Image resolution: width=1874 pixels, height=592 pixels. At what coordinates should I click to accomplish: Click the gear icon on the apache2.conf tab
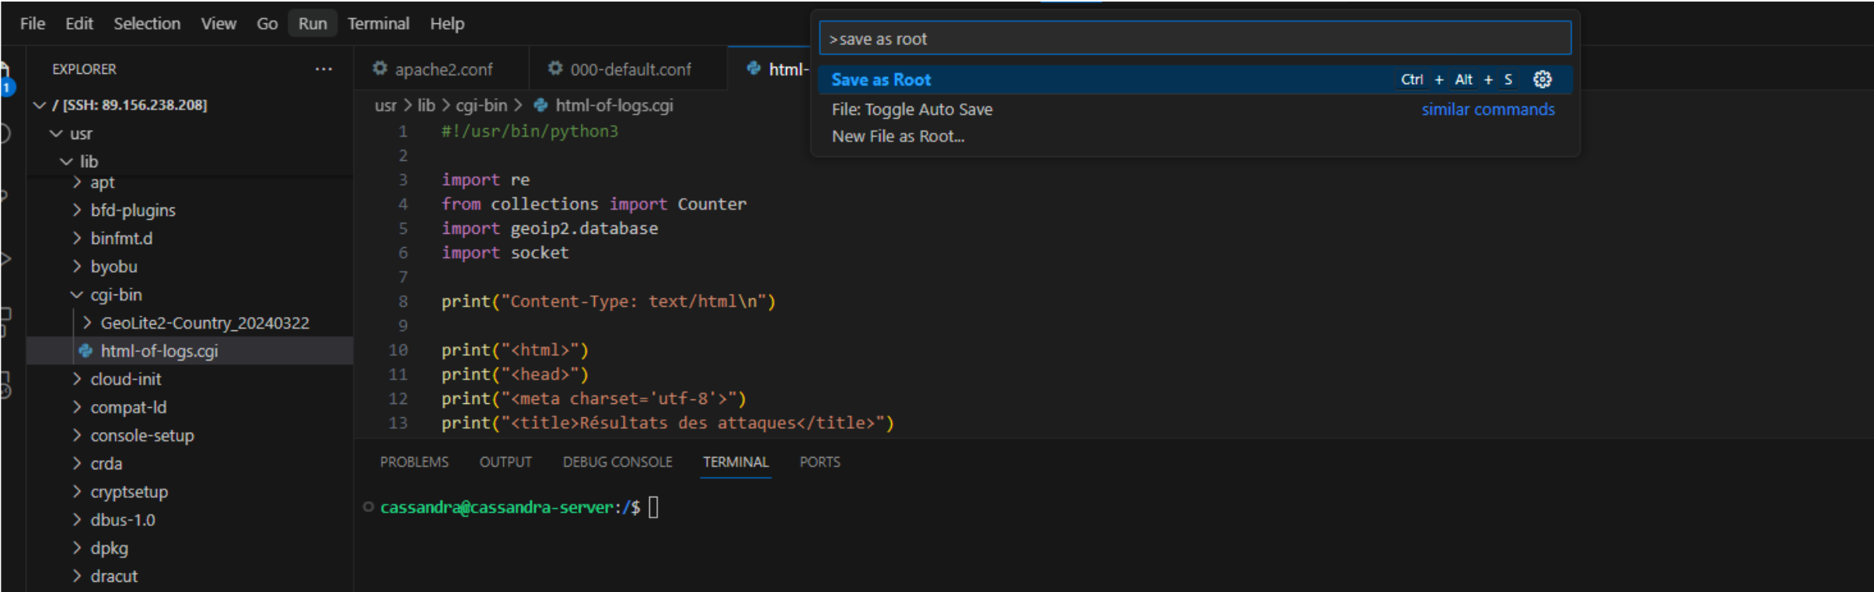pyautogui.click(x=379, y=69)
